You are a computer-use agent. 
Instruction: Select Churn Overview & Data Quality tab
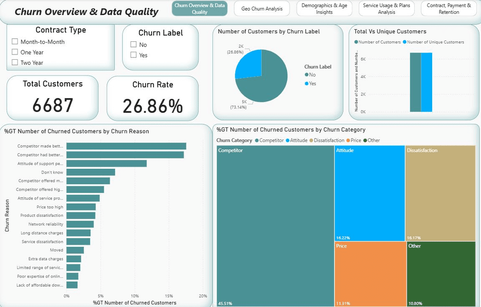(200, 8)
